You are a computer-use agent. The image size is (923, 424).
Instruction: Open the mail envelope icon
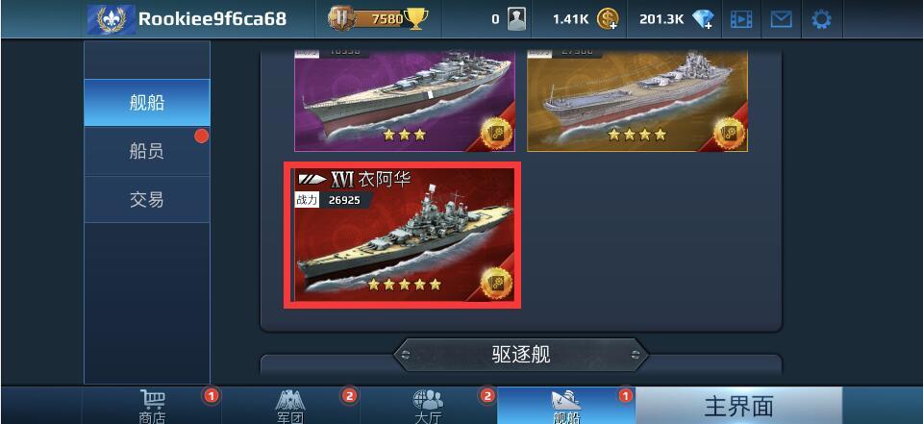781,19
